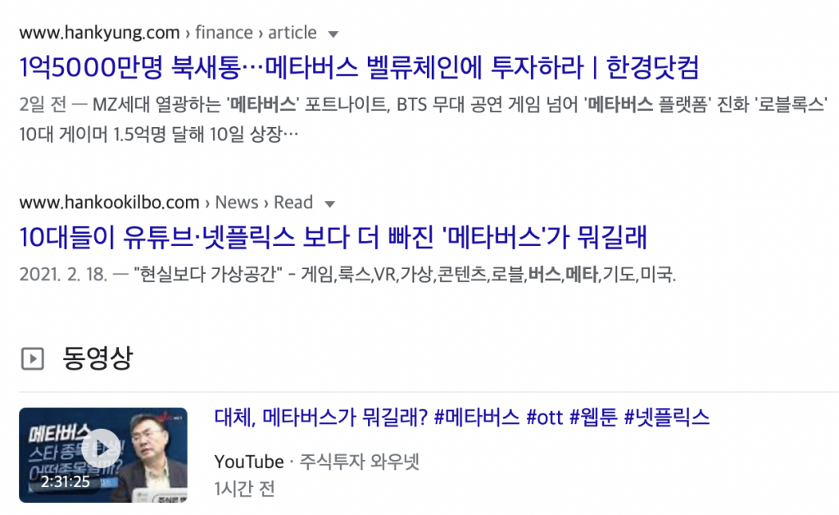The height and width of the screenshot is (515, 839).
Task: Click the 2:31:25 duration badge
Action: click(66, 482)
